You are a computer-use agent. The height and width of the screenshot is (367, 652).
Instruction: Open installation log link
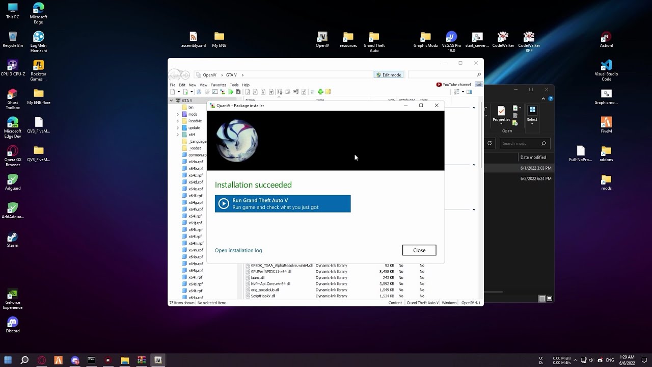[x=238, y=250]
